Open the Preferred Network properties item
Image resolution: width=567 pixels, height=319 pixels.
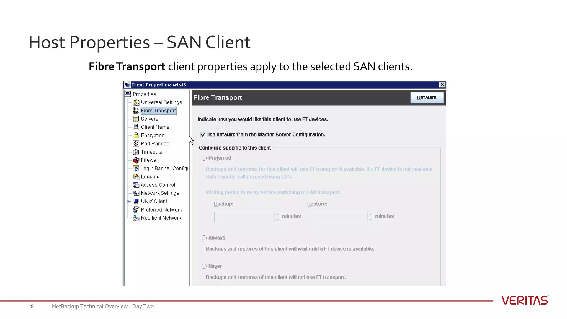click(161, 210)
